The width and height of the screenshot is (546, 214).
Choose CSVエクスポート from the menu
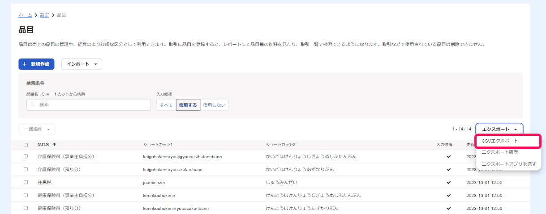click(x=500, y=141)
